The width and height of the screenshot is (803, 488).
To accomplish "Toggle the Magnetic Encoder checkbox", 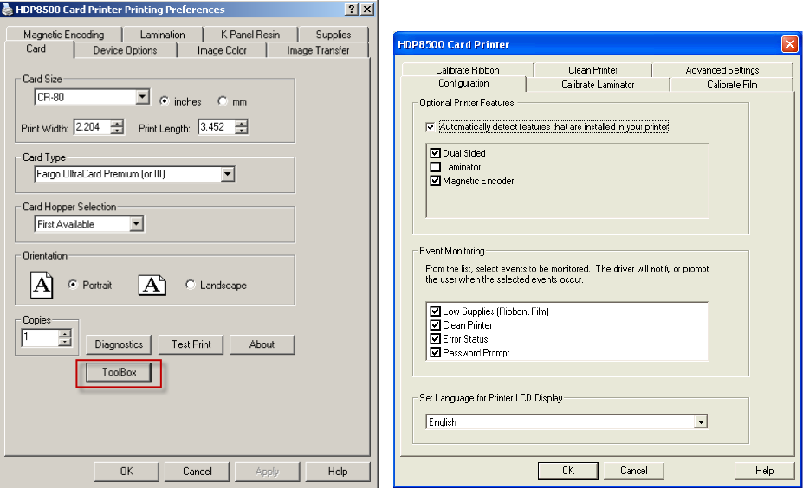I will point(436,181).
